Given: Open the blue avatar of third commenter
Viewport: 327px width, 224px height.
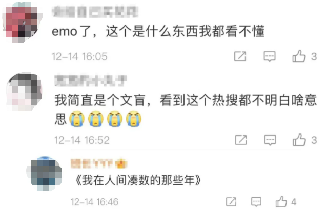Looking at the screenshot, I should click(x=46, y=174).
